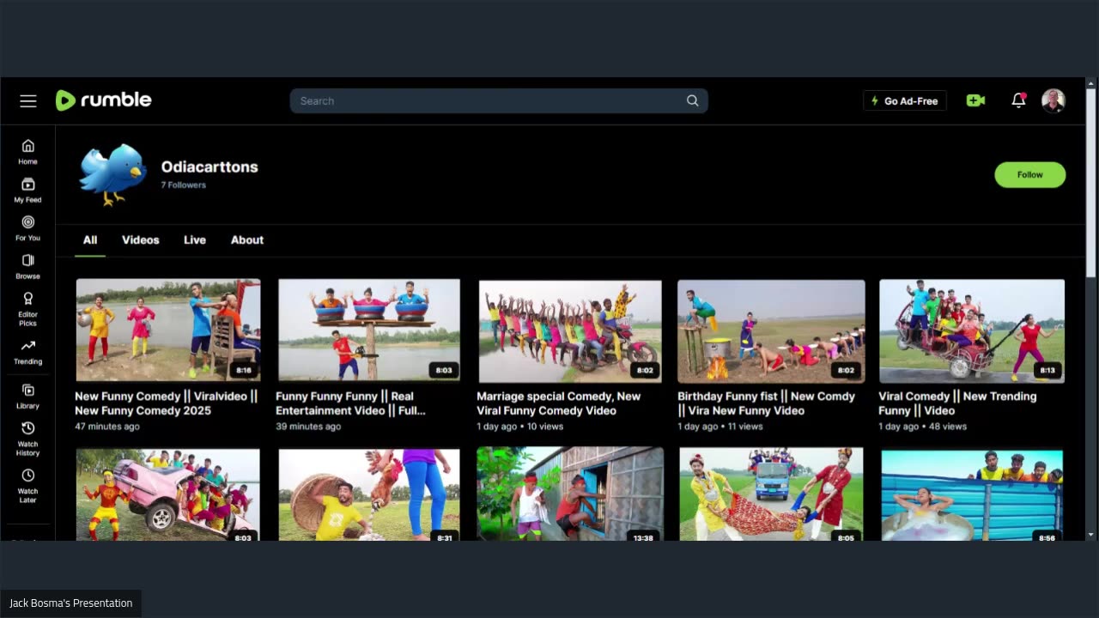This screenshot has width=1099, height=618.
Task: Open Trending in sidebar
Action: pos(28,352)
